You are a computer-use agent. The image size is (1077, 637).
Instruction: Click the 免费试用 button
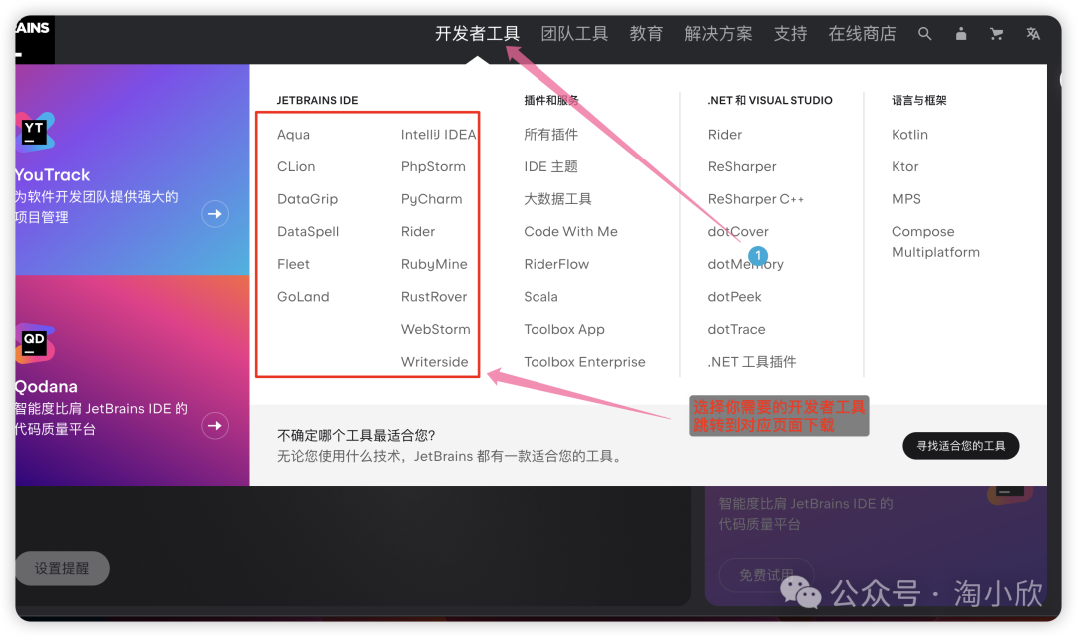(766, 575)
